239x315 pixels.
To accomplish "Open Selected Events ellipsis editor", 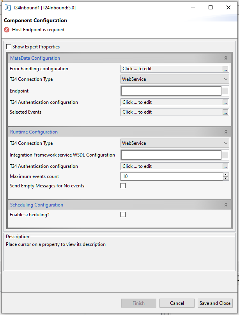I will click(x=225, y=112).
